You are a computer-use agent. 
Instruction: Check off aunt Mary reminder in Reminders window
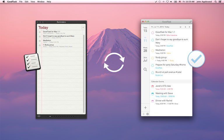(40, 37)
